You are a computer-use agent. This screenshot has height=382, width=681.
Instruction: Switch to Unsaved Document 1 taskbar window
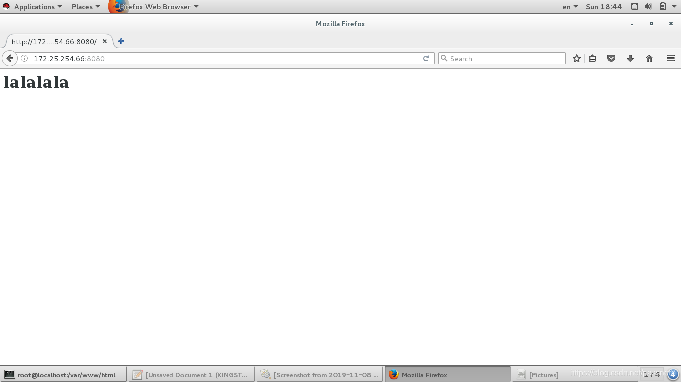point(191,375)
